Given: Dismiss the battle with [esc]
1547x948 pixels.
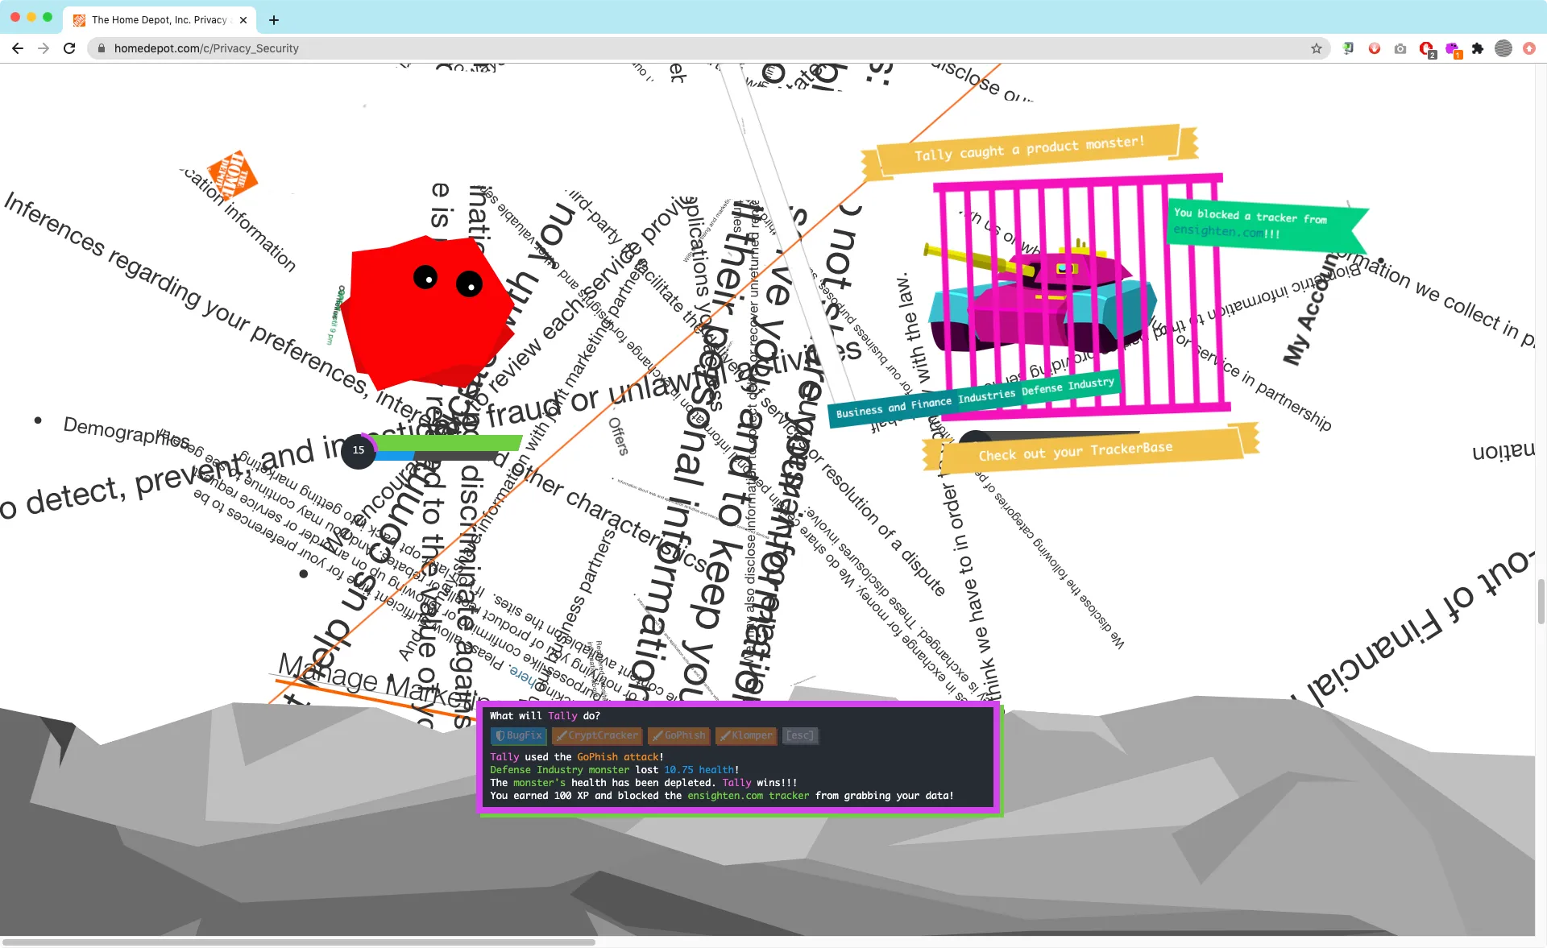Looking at the screenshot, I should click(x=800, y=735).
